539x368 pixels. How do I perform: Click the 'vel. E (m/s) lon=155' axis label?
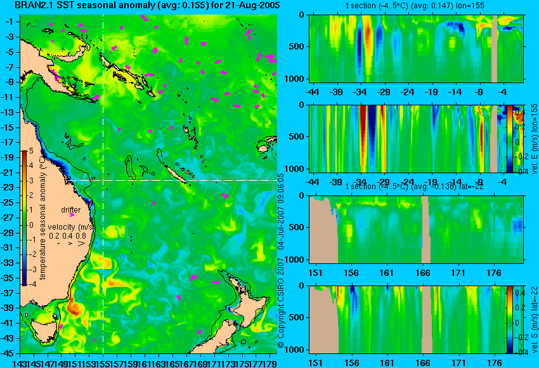535,138
